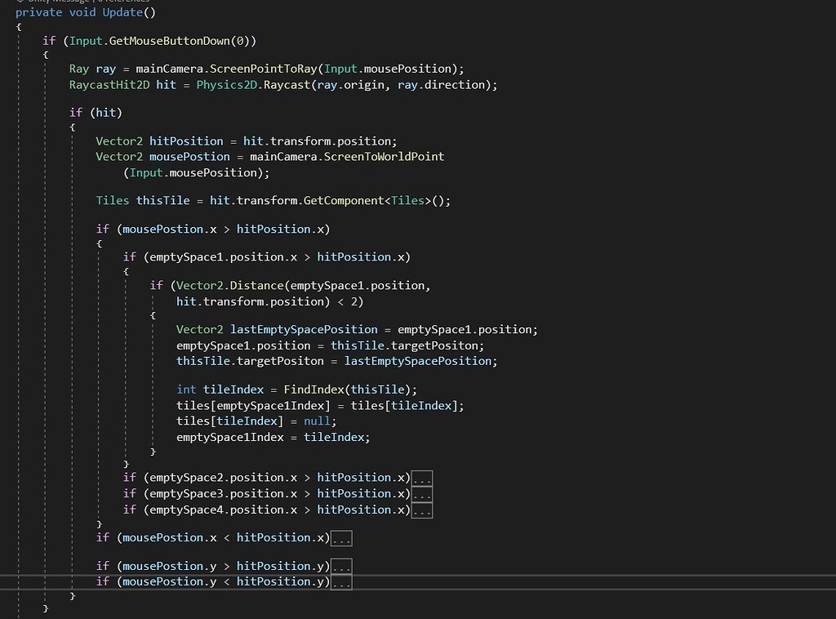
Task: Expand the mousePostion.y greater-than hitPosition.y block
Action: coord(340,565)
